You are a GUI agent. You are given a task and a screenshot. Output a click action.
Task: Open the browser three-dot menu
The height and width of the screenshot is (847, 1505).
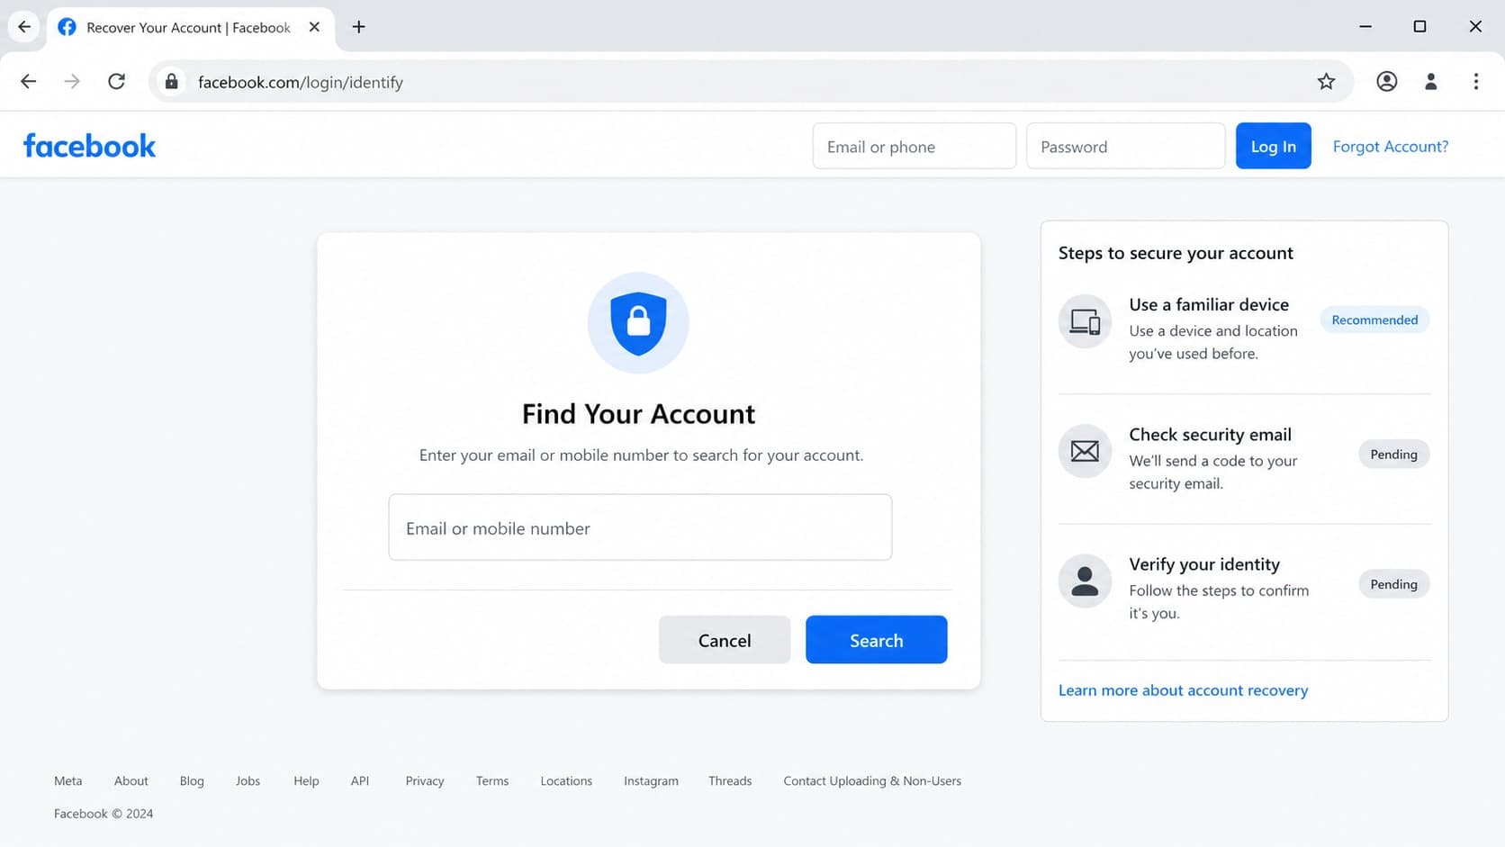point(1476,82)
